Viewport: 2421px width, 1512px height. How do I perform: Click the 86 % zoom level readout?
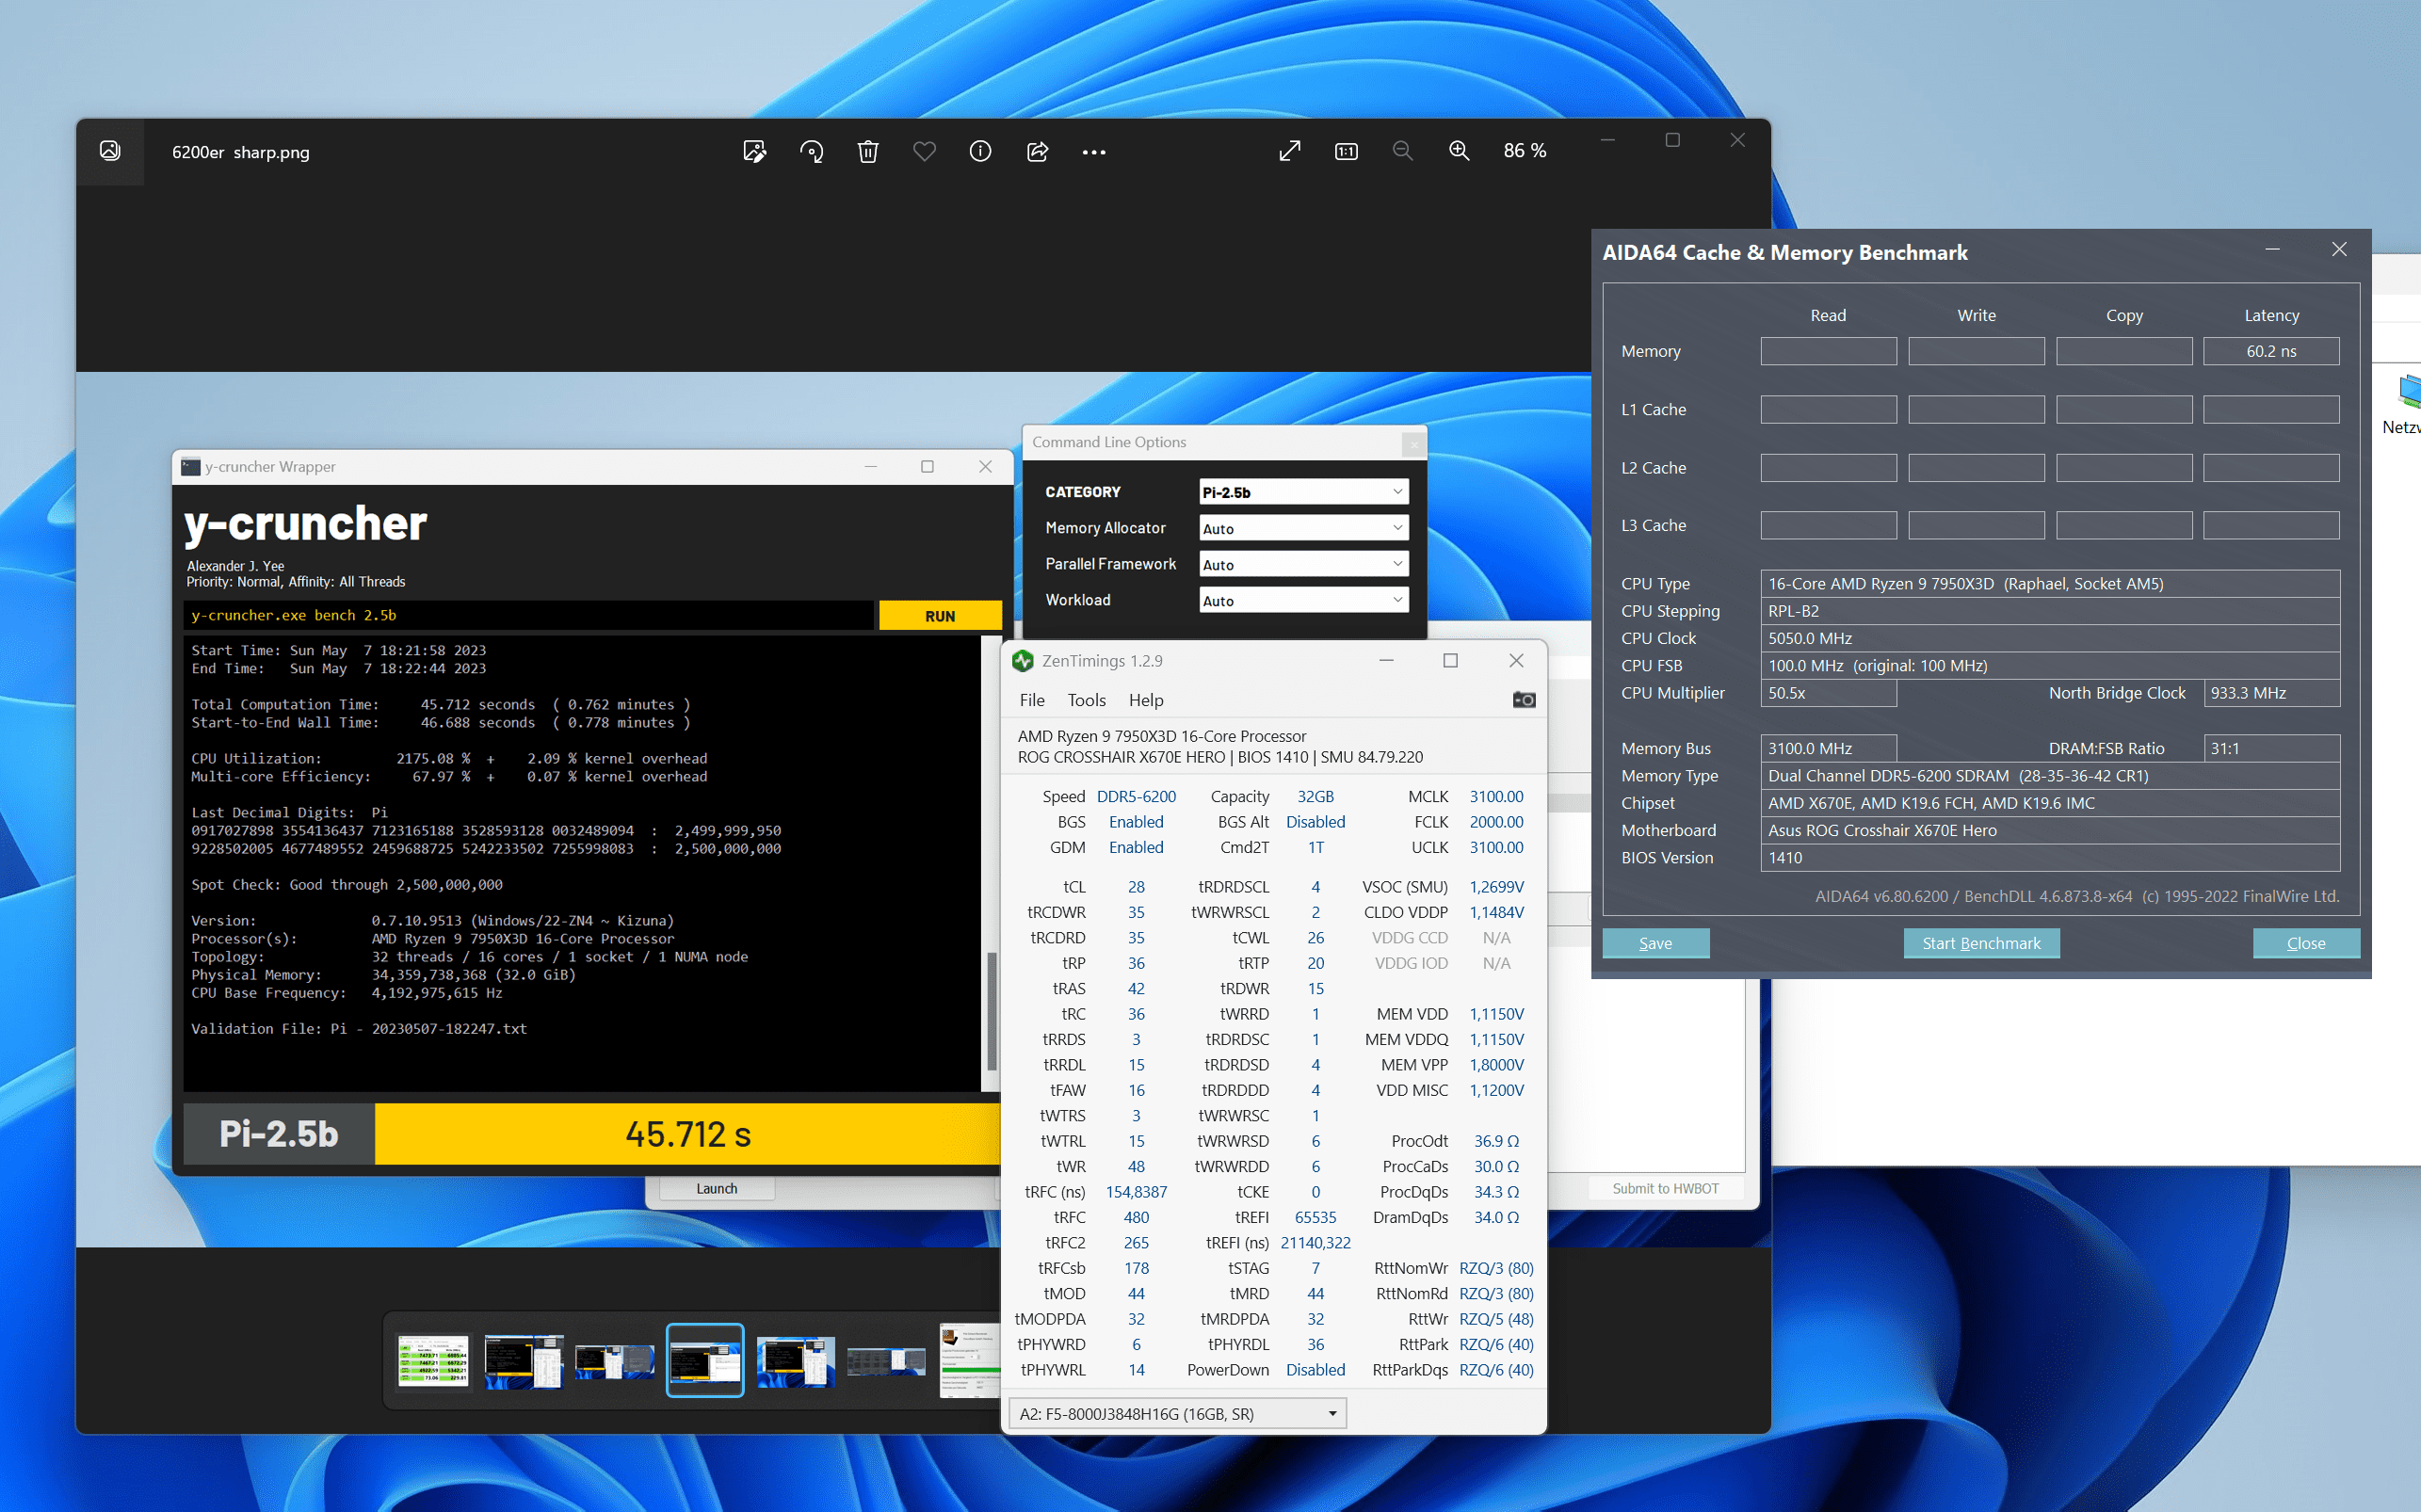point(1524,151)
